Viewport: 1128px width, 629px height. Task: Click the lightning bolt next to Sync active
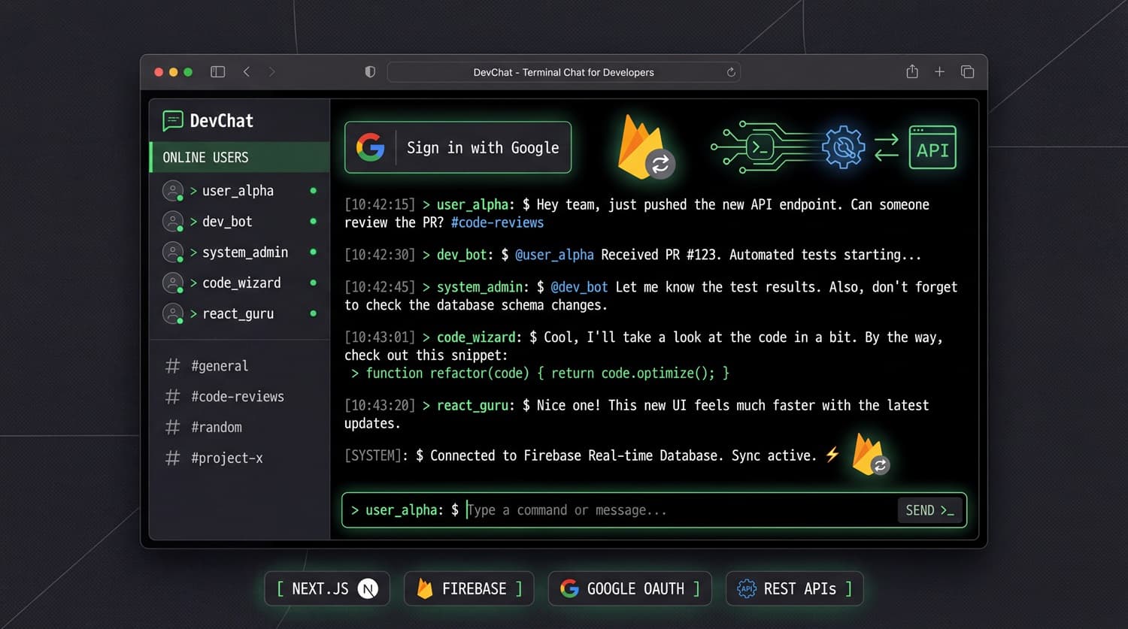pyautogui.click(x=832, y=455)
